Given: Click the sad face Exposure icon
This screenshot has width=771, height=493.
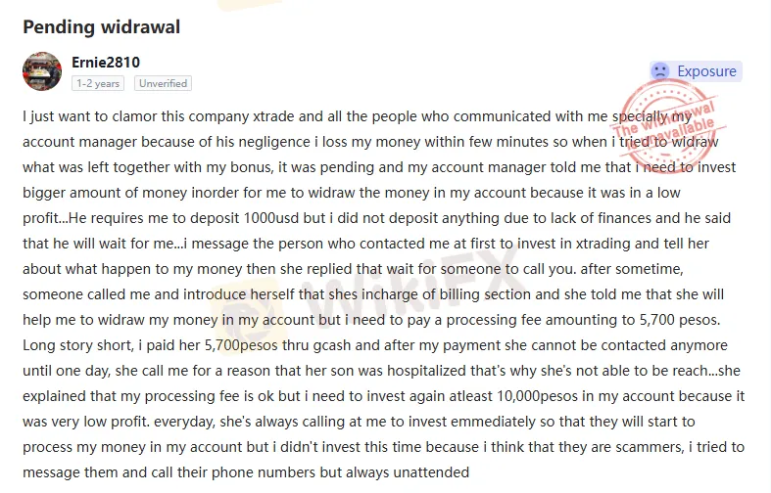Looking at the screenshot, I should point(660,71).
